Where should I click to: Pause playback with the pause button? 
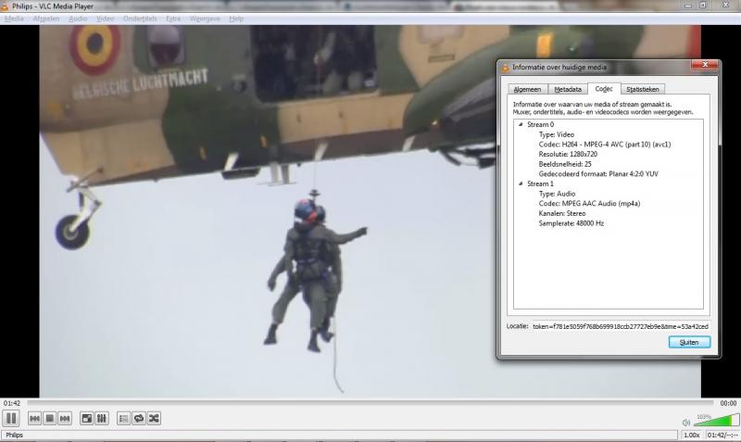[12, 419]
